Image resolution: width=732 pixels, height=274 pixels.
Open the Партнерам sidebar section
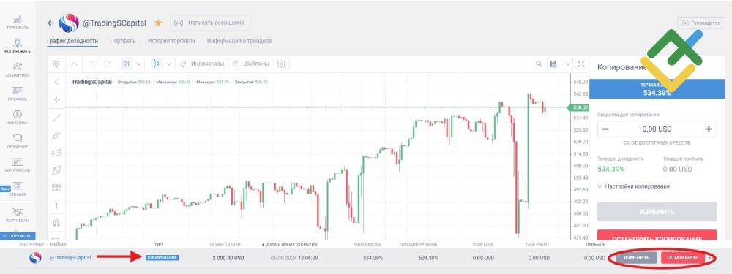pos(18,215)
